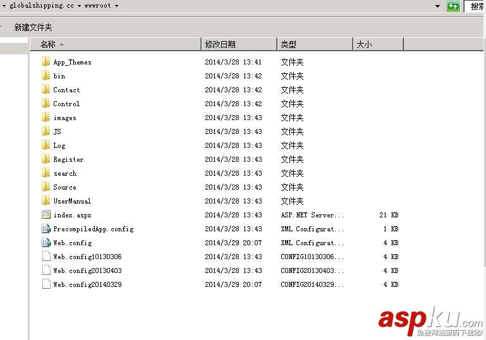
Task: Sort by the 大小 column header
Action: pos(378,44)
